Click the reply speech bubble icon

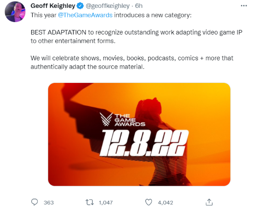click(x=34, y=202)
